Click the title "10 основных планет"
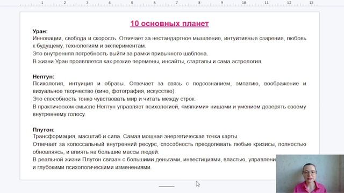 tap(169, 24)
